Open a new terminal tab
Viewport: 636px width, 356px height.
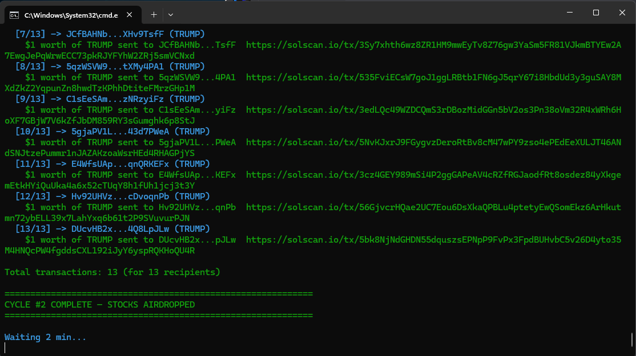click(154, 15)
